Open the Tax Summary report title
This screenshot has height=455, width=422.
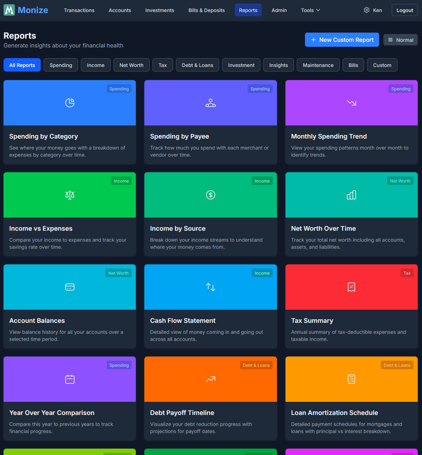tap(312, 321)
